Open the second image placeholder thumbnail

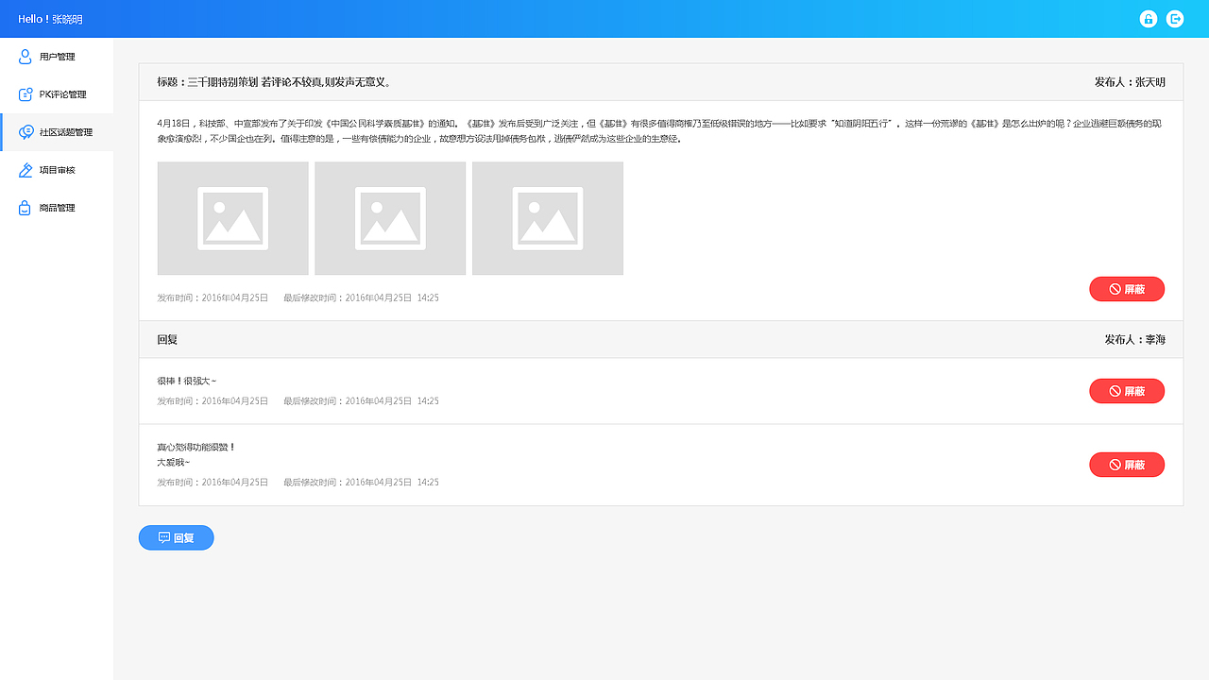(x=390, y=218)
